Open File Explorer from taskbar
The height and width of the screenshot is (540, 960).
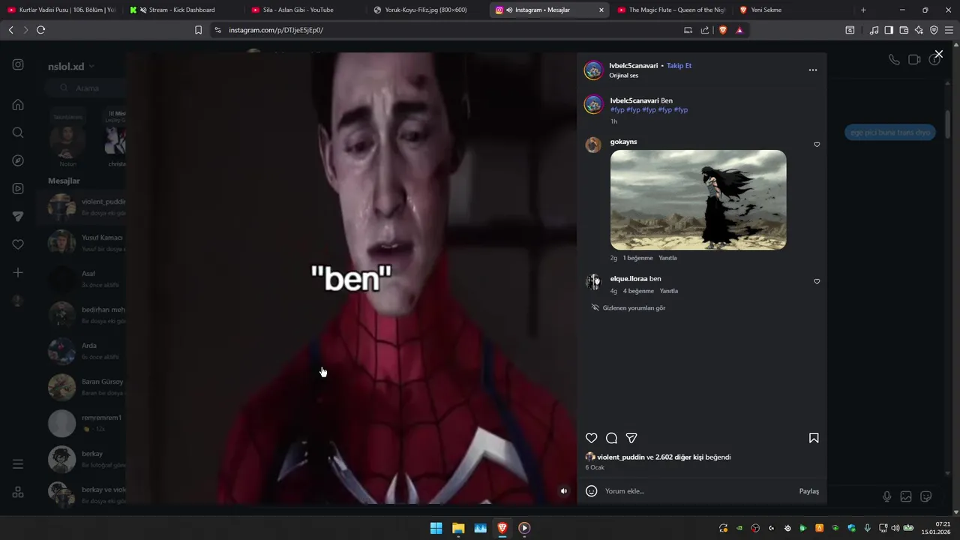[458, 528]
